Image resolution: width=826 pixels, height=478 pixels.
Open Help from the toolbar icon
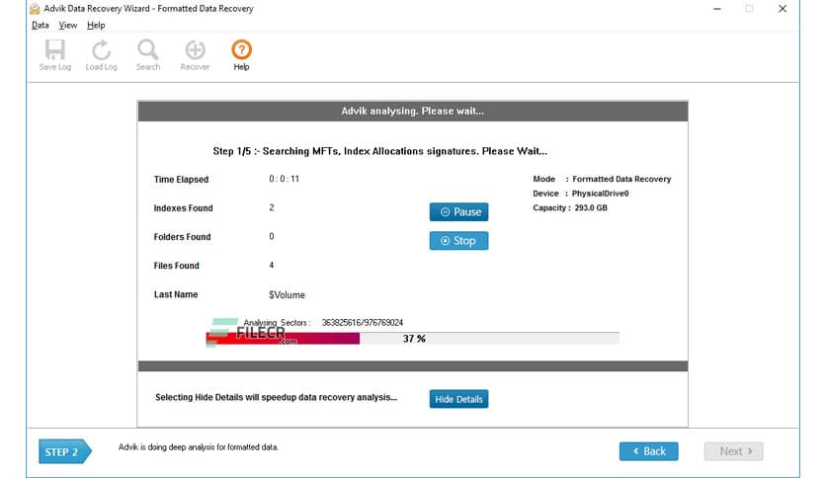[241, 54]
